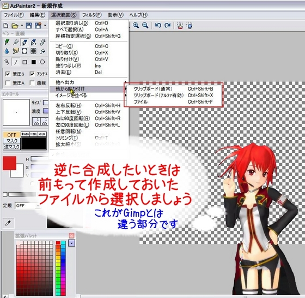Screen dimensions: 305x298
Task: Choose 選択取り消し(D) menu entry
Action: click(88, 23)
